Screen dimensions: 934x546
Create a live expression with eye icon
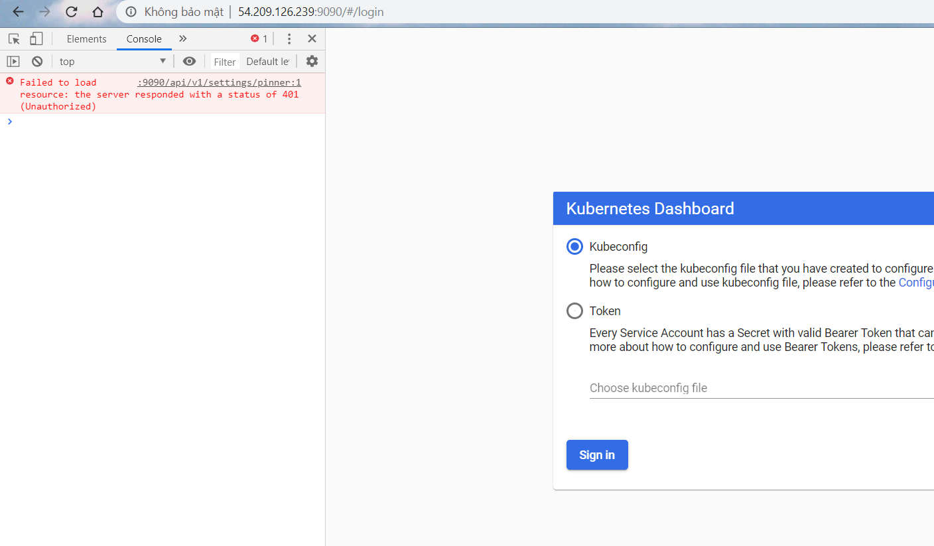[189, 61]
